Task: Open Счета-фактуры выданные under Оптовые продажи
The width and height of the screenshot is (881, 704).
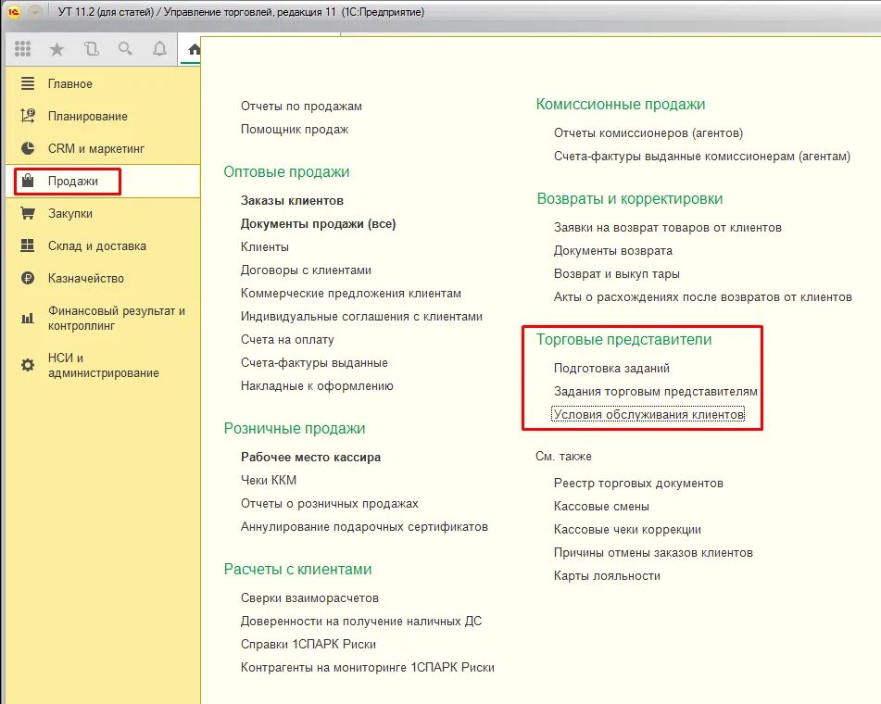Action: (x=314, y=362)
